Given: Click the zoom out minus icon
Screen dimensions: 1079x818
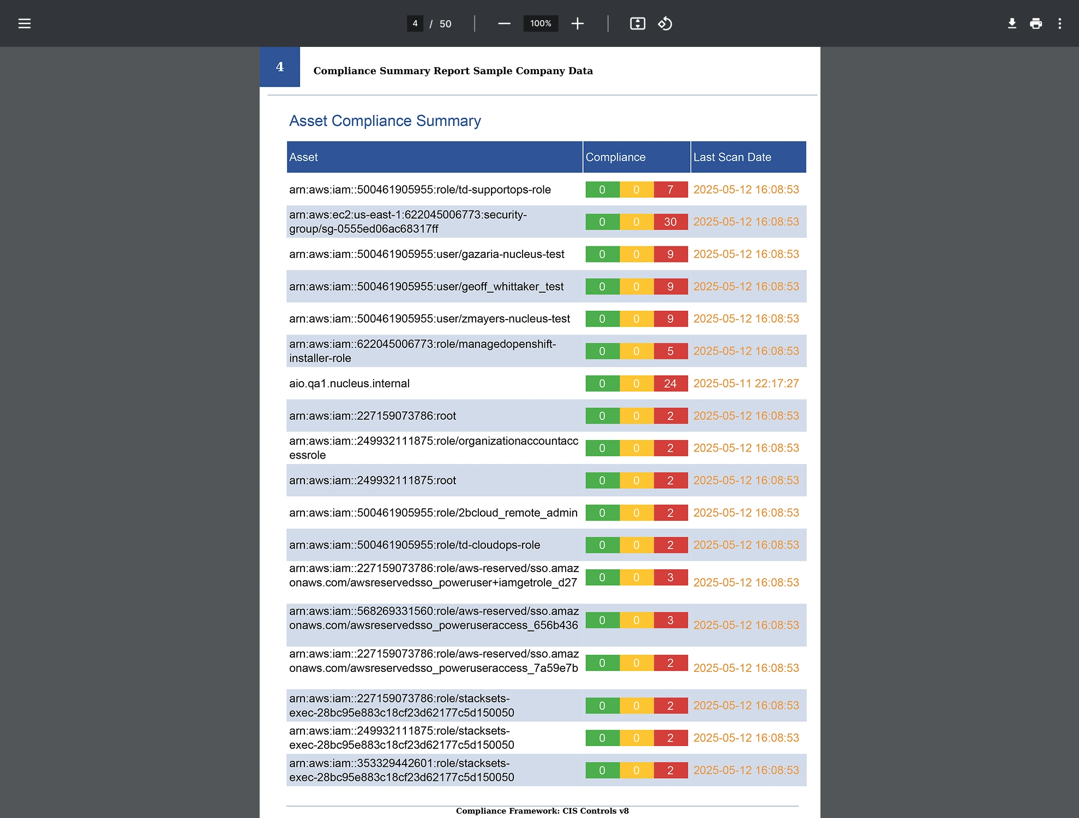Looking at the screenshot, I should point(504,23).
